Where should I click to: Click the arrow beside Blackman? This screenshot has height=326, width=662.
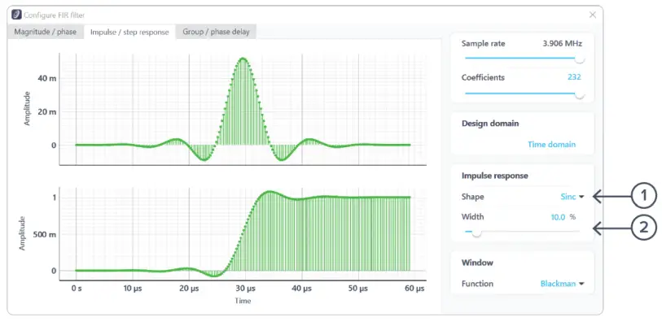581,284
